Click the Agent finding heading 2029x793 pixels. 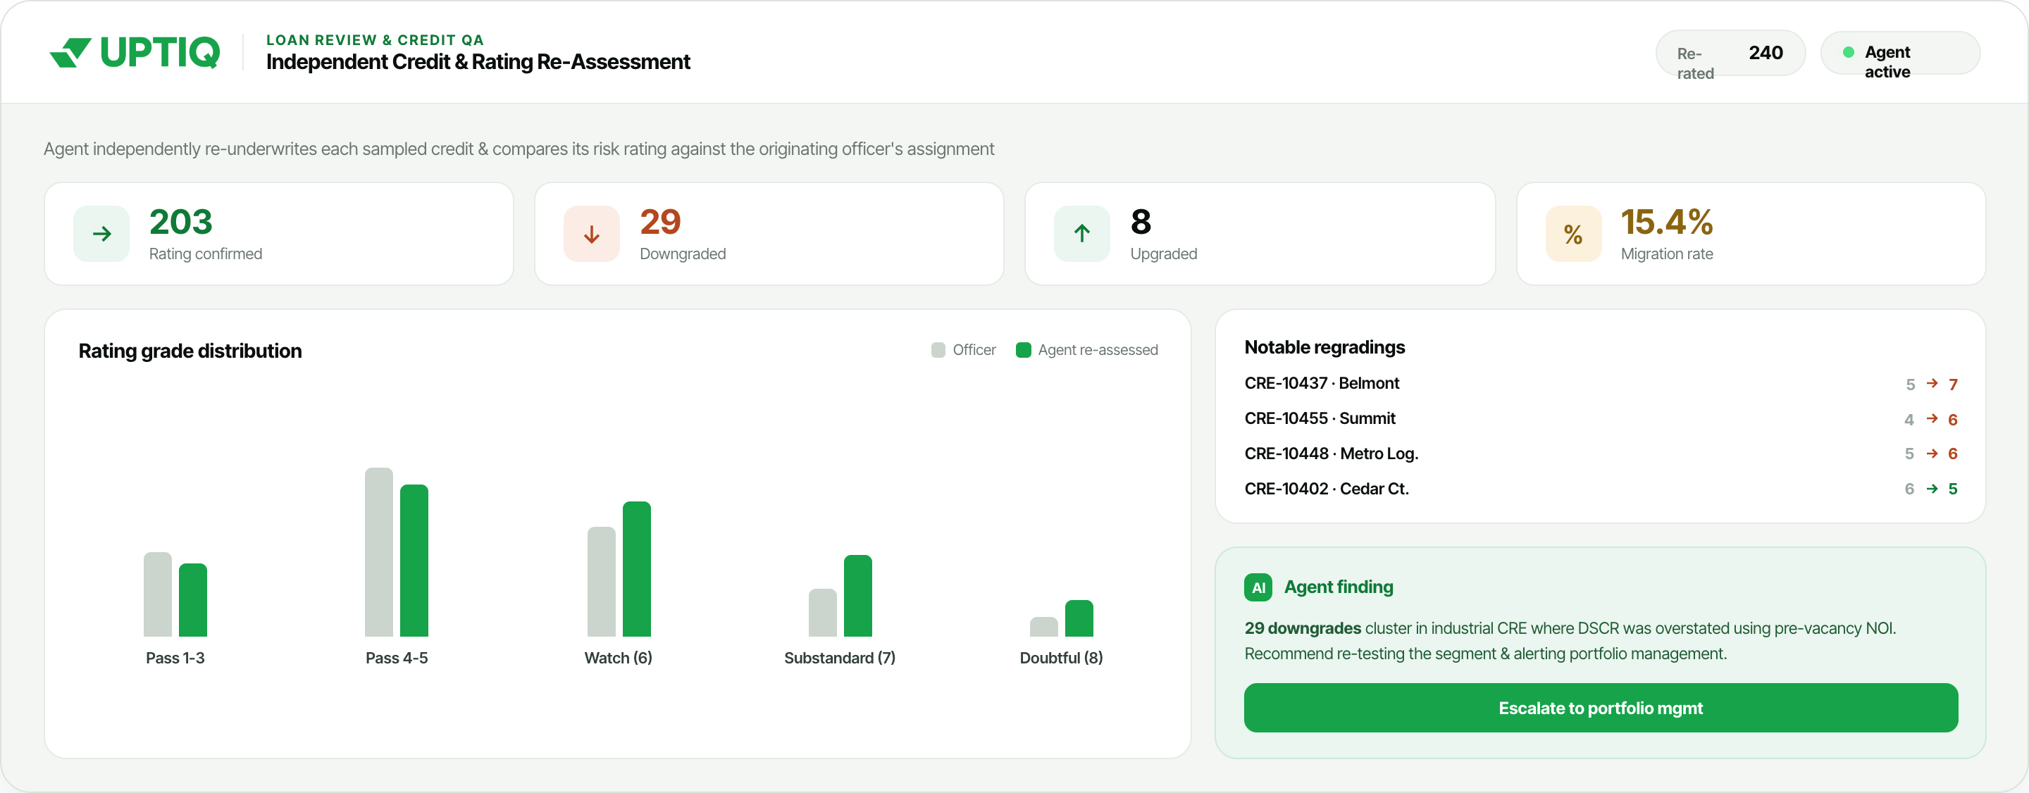(x=1339, y=587)
